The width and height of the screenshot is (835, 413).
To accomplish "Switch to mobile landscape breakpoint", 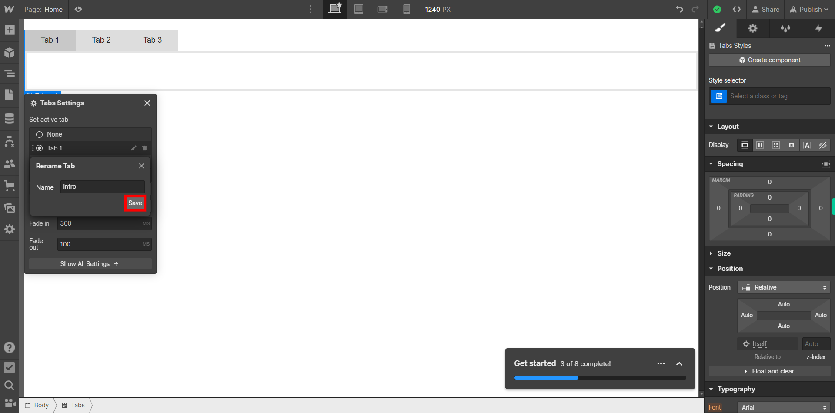I will [383, 9].
